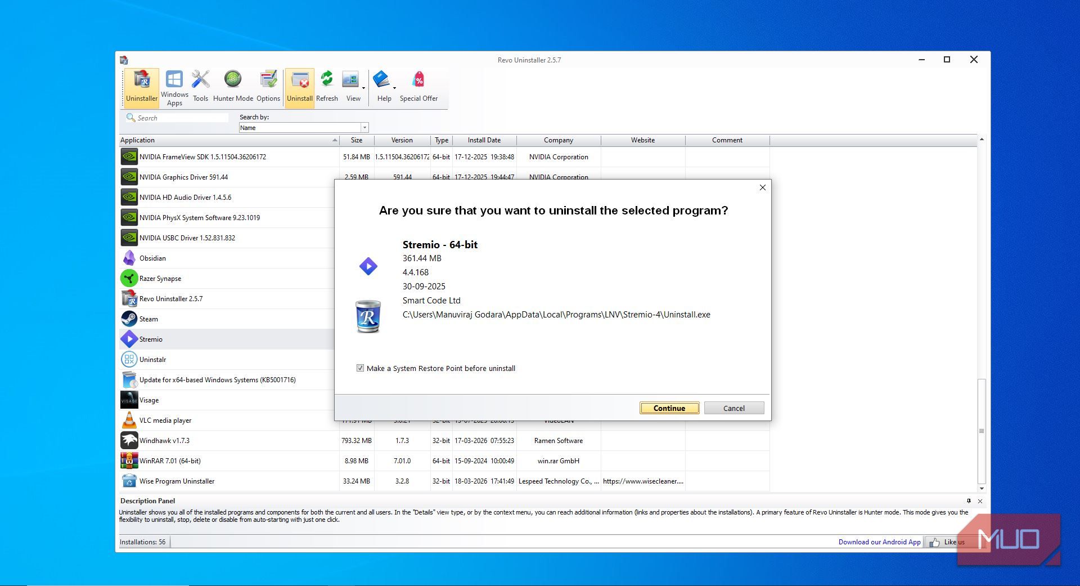Select the Obsidian app icon
1080x586 pixels.
click(129, 258)
